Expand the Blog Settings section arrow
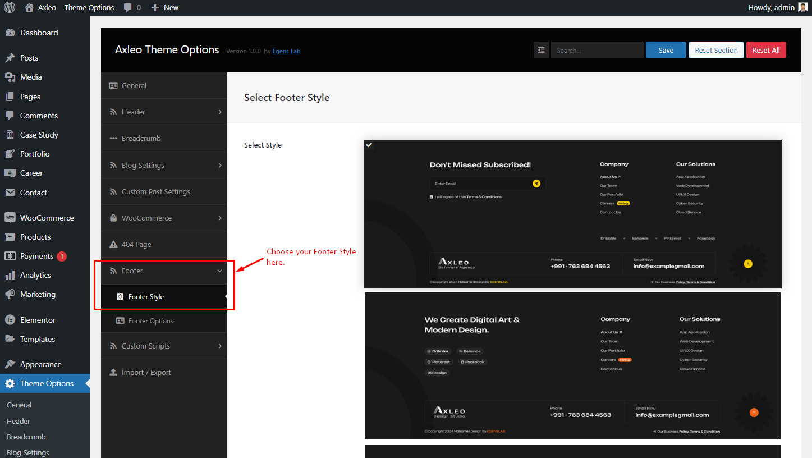812x458 pixels. 220,165
